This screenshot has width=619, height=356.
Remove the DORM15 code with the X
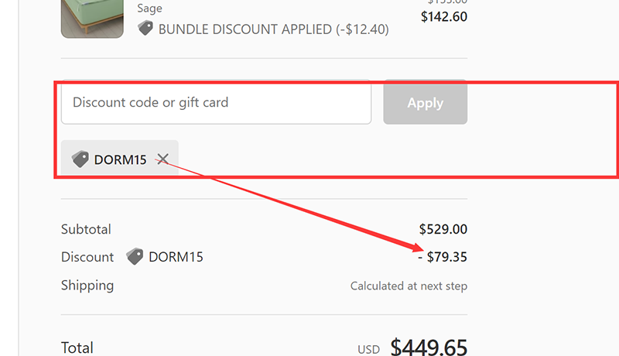click(x=162, y=159)
